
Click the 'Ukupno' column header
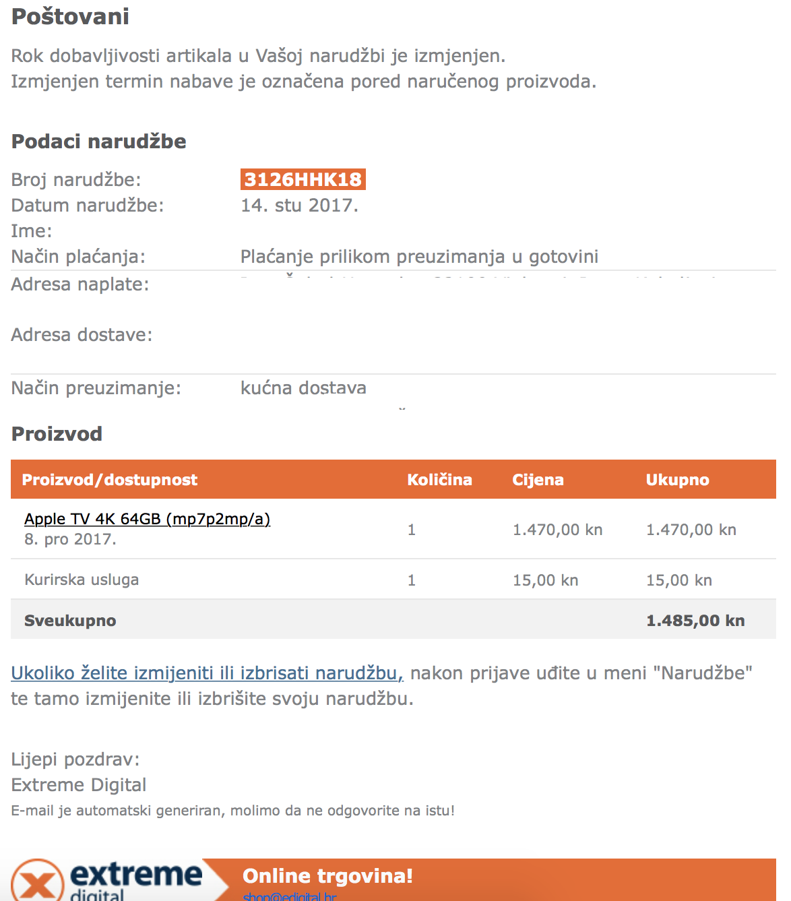click(x=677, y=480)
